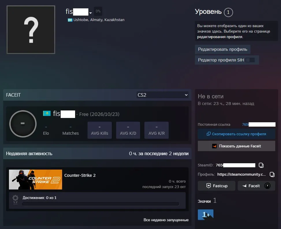The width and height of the screenshot is (281, 229).
Task: Click the level 1 circle badge
Action: [x=228, y=12]
